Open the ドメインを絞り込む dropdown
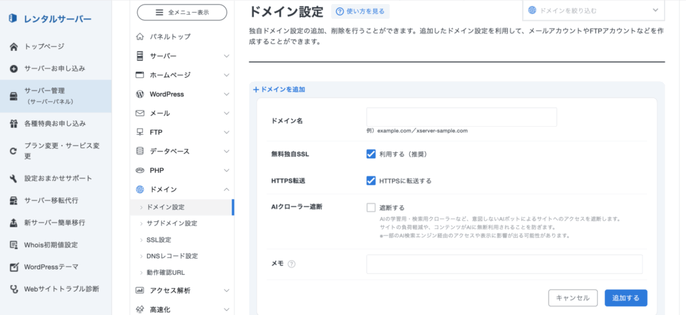686x315 pixels. coord(594,11)
